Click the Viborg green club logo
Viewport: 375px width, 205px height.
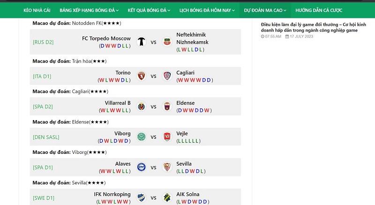tap(142, 137)
